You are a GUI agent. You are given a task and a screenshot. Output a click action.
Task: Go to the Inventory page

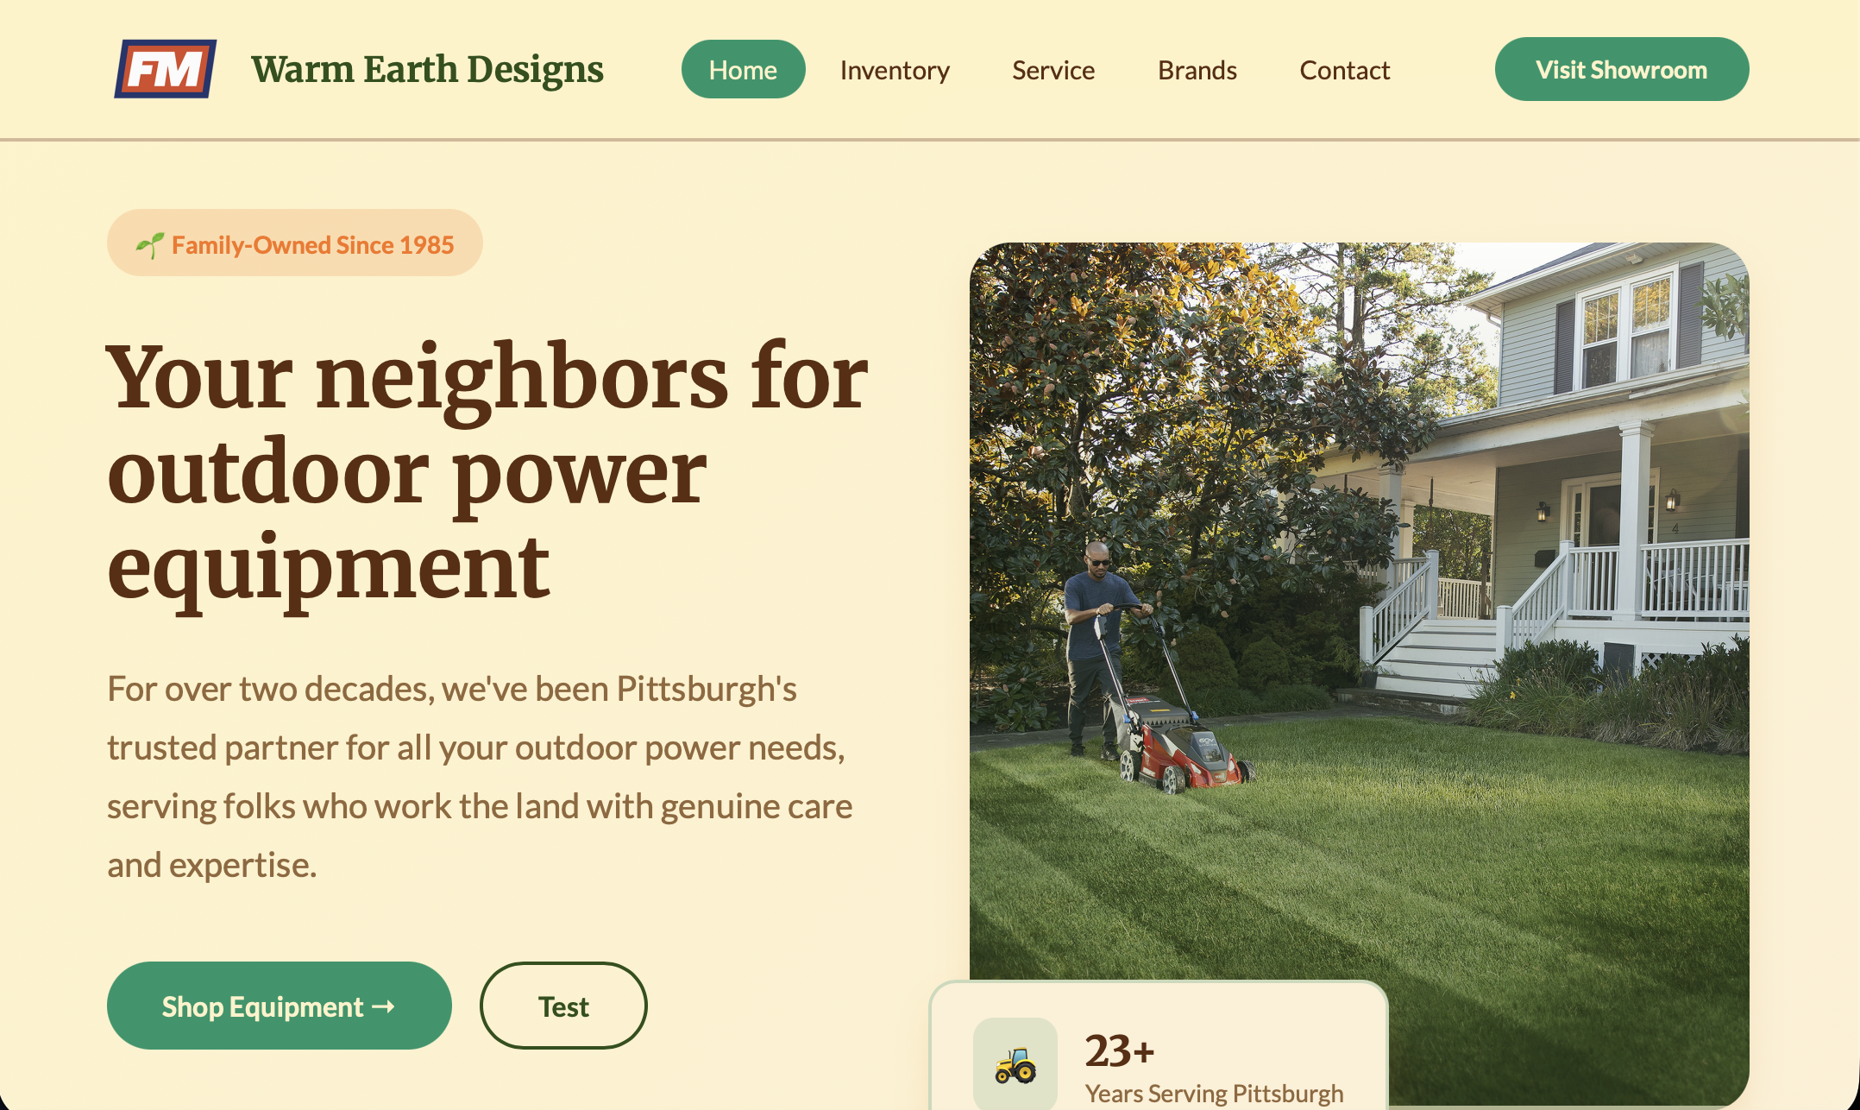tap(895, 70)
